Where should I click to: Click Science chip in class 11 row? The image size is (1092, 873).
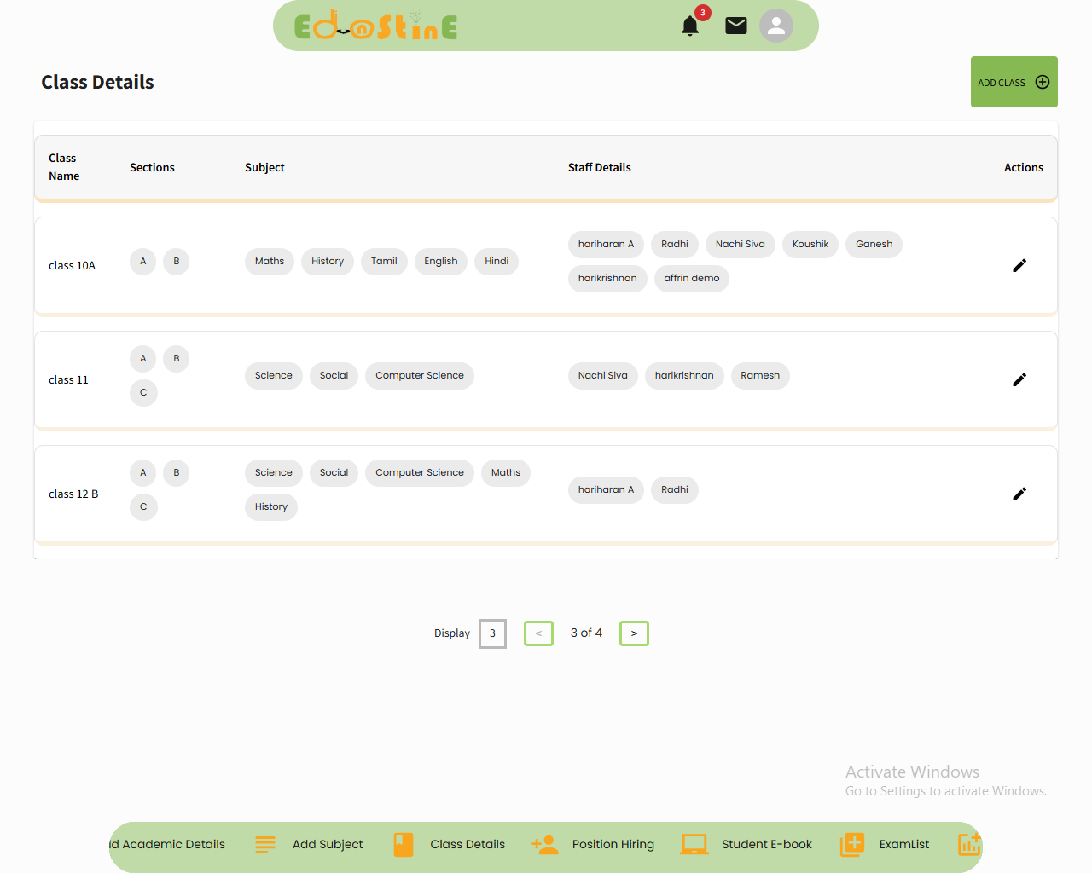[274, 376]
